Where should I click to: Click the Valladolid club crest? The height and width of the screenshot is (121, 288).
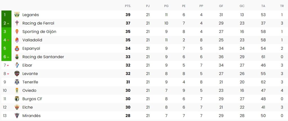click(x=17, y=40)
